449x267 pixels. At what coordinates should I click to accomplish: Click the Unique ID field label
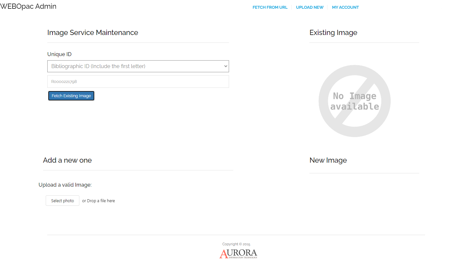tap(59, 54)
